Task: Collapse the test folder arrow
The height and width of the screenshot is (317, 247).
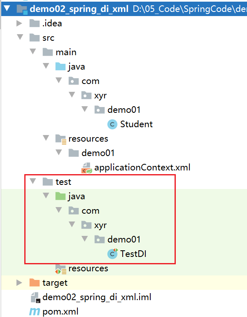Action: point(33,181)
